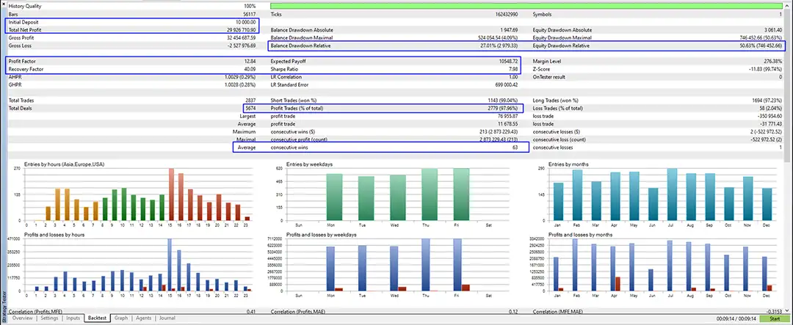This screenshot has width=793, height=325.
Task: Switch to the Settings tab
Action: pos(50,318)
